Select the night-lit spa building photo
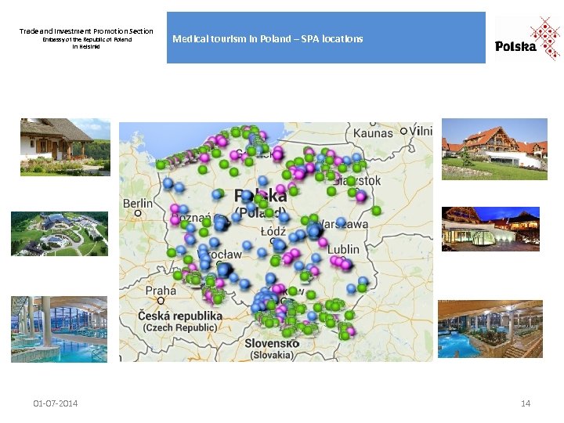The height and width of the screenshot is (423, 564). click(490, 229)
